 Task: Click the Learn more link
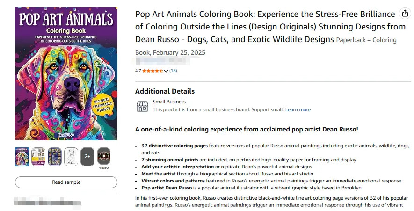(x=298, y=109)
